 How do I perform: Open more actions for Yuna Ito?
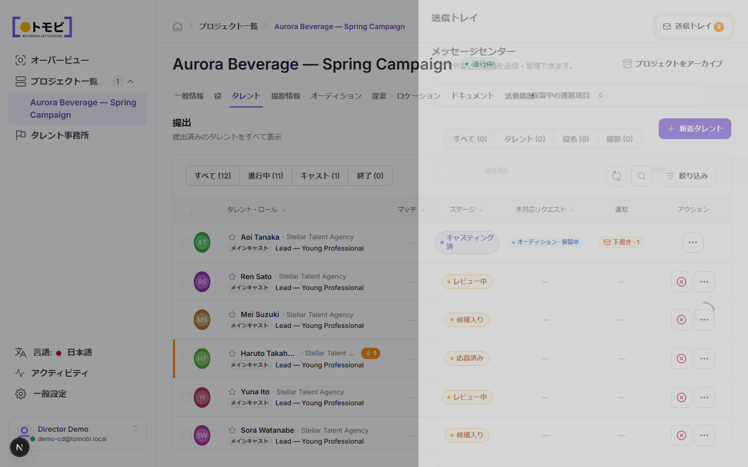[x=704, y=397]
